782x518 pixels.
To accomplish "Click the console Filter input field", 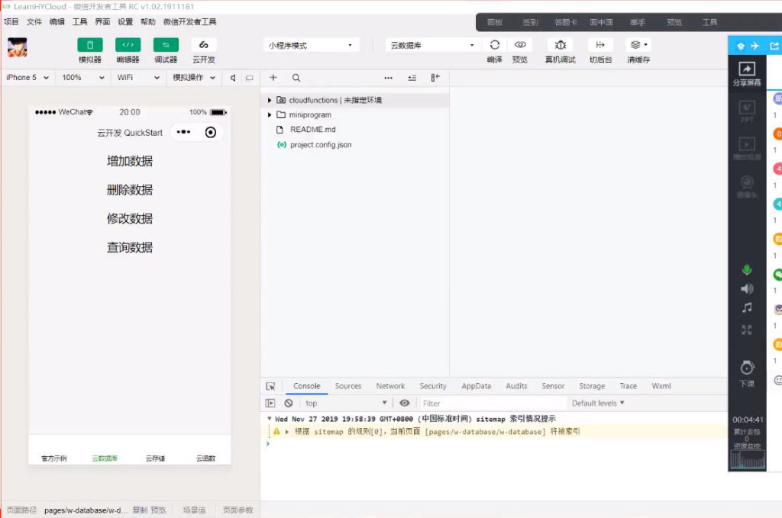I will 493,404.
